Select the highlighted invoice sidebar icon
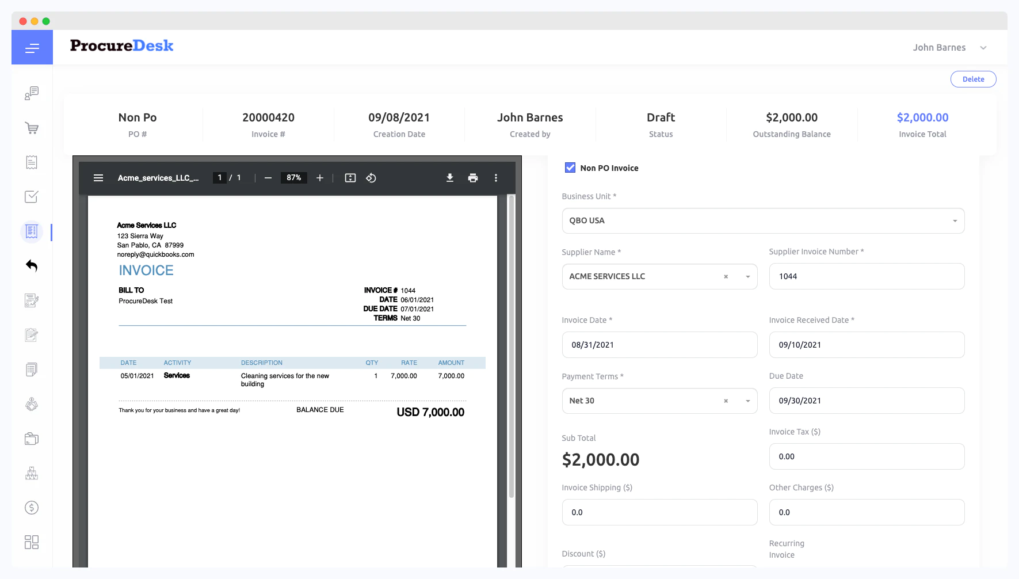1019x579 pixels. pyautogui.click(x=32, y=231)
